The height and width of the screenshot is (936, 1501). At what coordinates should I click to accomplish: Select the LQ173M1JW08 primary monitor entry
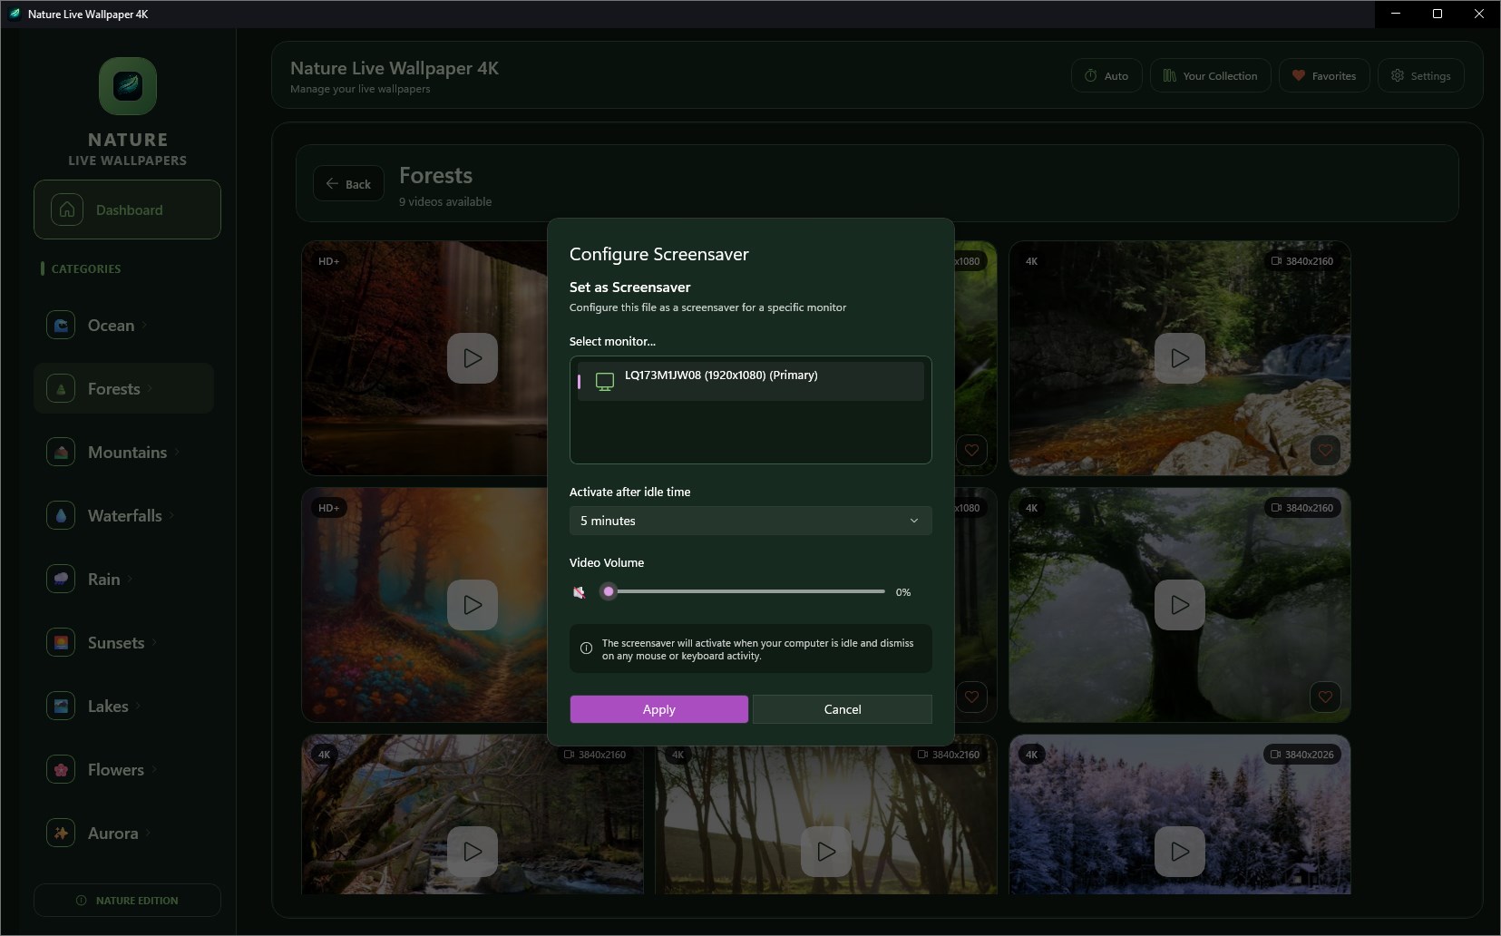coord(750,381)
